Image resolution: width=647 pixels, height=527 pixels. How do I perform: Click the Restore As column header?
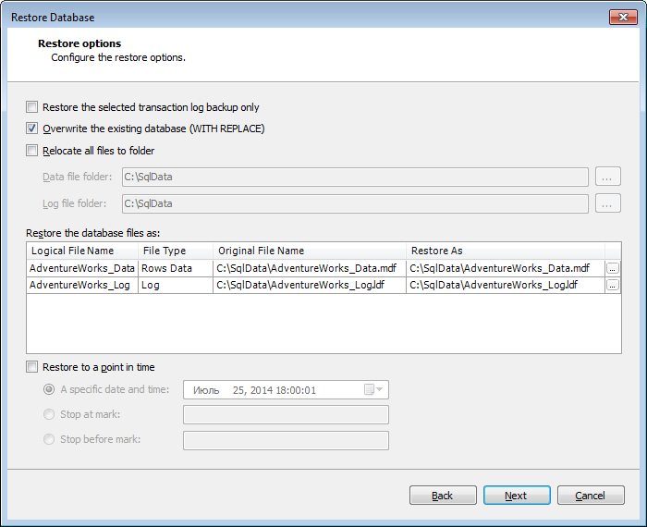(505, 251)
